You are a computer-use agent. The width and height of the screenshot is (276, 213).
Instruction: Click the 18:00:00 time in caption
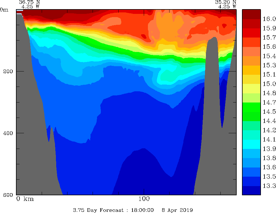[142, 210]
